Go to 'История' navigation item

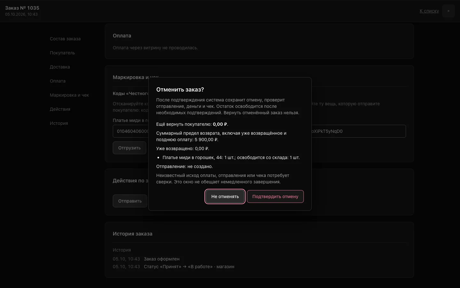pyautogui.click(x=59, y=123)
